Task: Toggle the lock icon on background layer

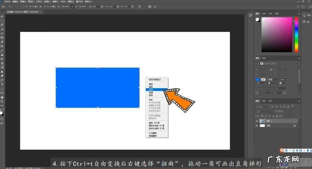Action: point(295,126)
